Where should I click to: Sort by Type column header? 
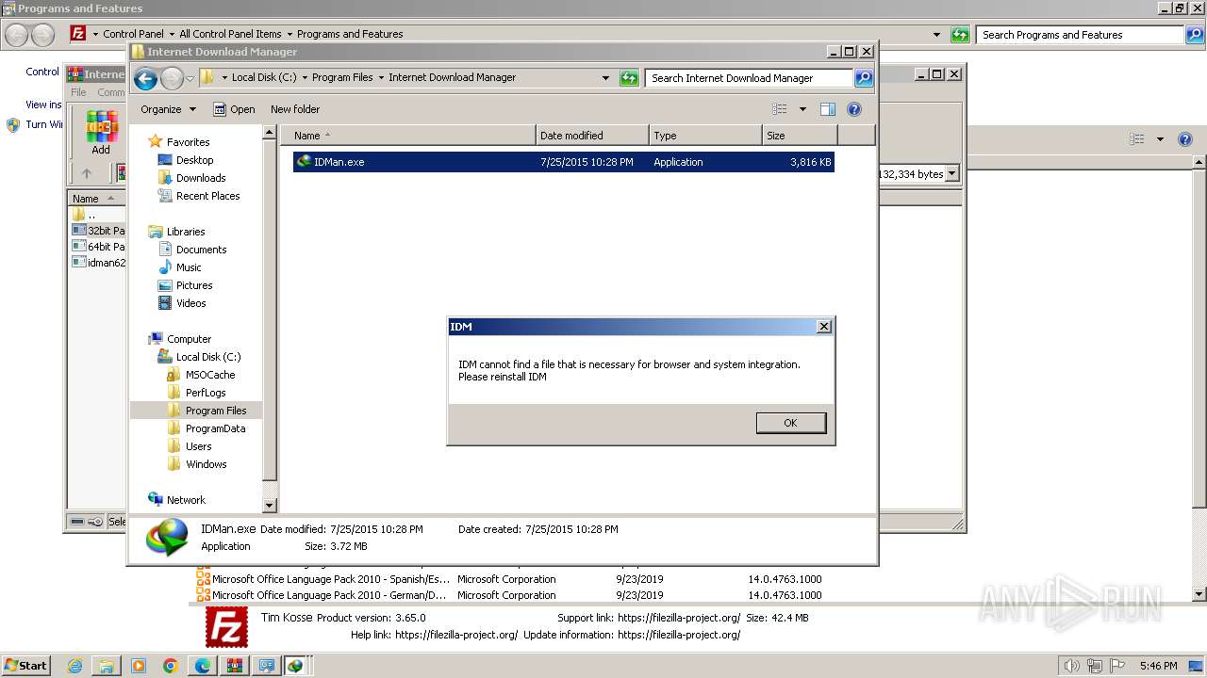pos(705,136)
